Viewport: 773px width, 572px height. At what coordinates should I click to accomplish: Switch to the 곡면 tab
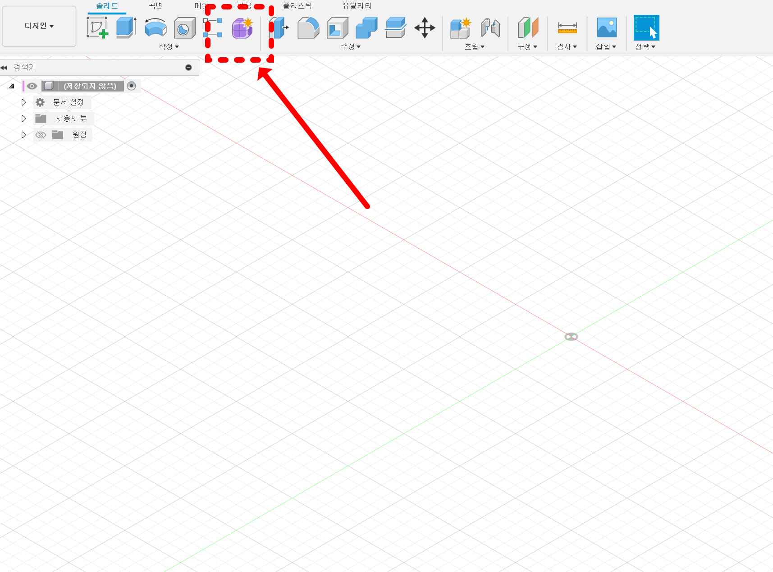tap(156, 6)
